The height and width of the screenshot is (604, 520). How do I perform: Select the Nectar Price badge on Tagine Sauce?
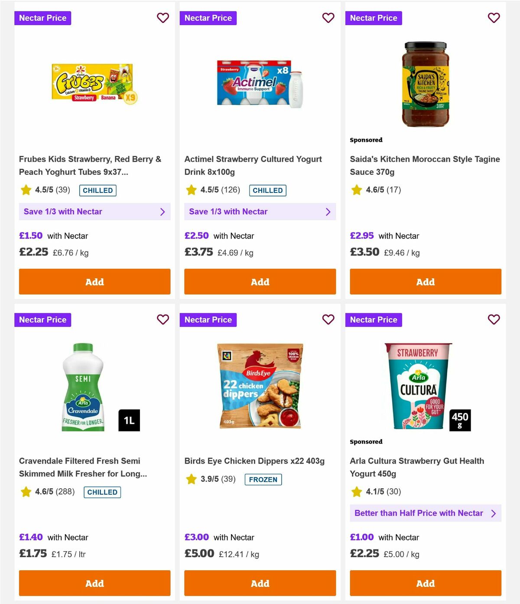click(x=374, y=18)
